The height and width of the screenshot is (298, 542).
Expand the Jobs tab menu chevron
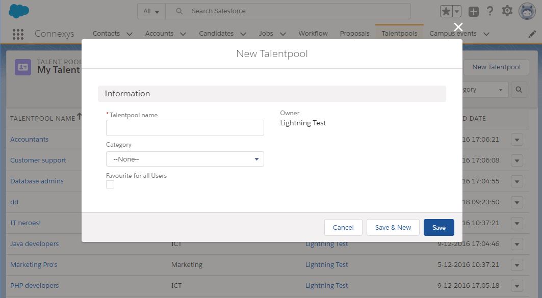point(283,34)
